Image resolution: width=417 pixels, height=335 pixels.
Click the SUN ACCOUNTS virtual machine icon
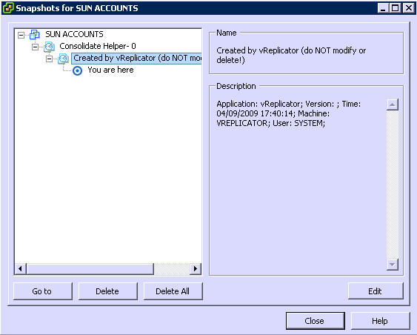click(x=35, y=35)
